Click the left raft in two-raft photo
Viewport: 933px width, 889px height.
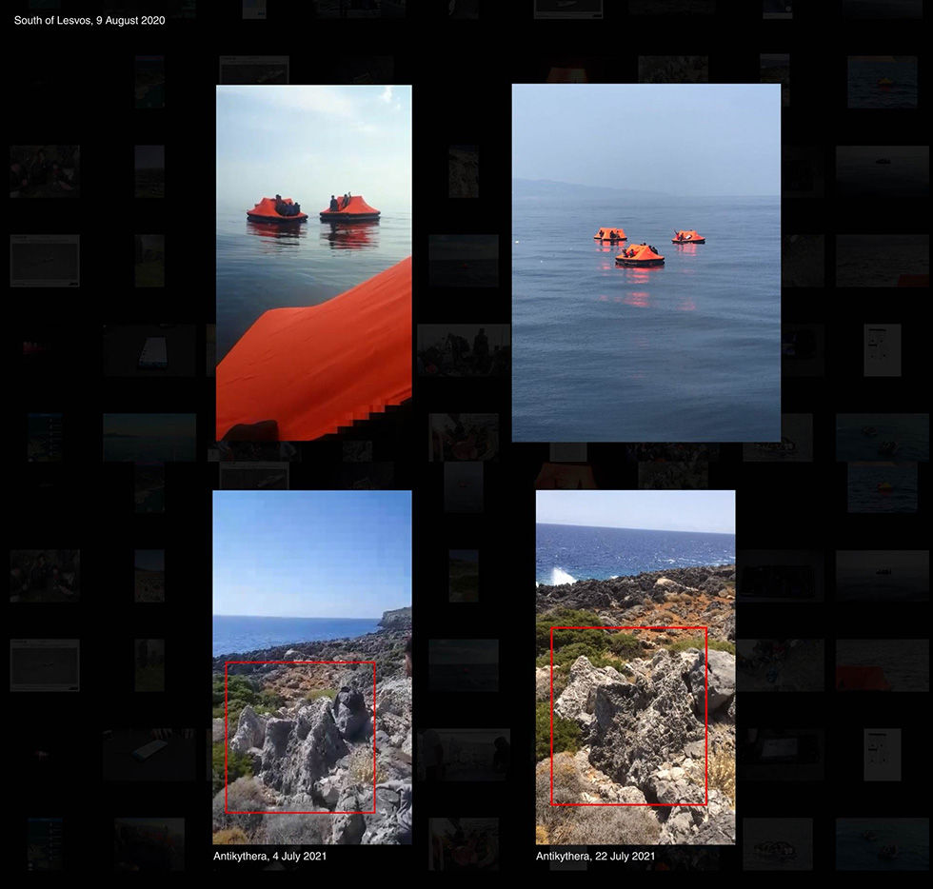[277, 210]
